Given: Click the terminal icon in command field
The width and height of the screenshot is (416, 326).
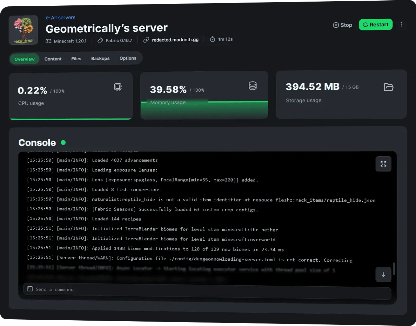Looking at the screenshot, I should [x=30, y=289].
